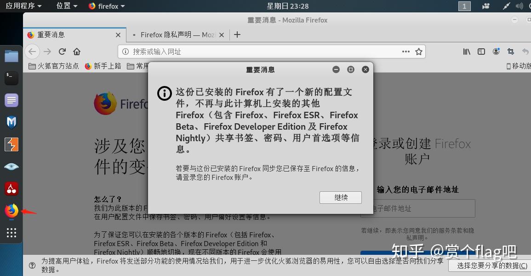Click the email address input field

(418, 208)
